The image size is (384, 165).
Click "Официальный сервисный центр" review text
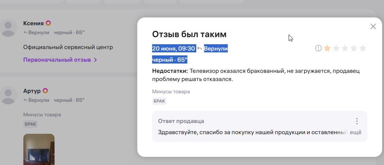click(68, 47)
